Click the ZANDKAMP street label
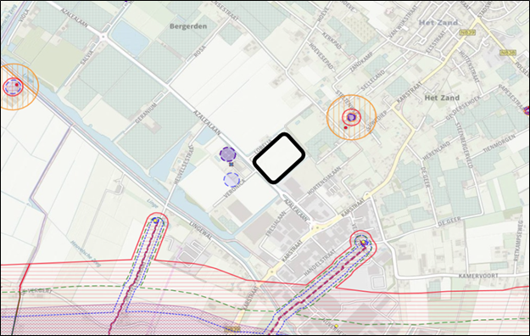 [361, 62]
